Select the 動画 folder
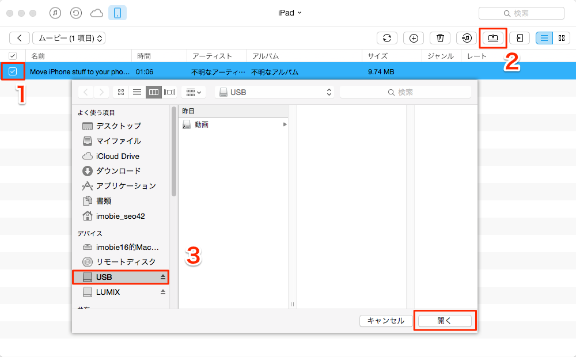 [201, 125]
